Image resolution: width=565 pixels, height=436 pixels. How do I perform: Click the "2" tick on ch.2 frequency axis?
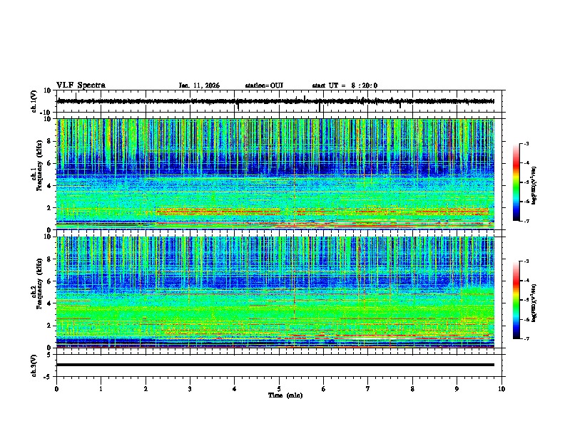point(49,326)
